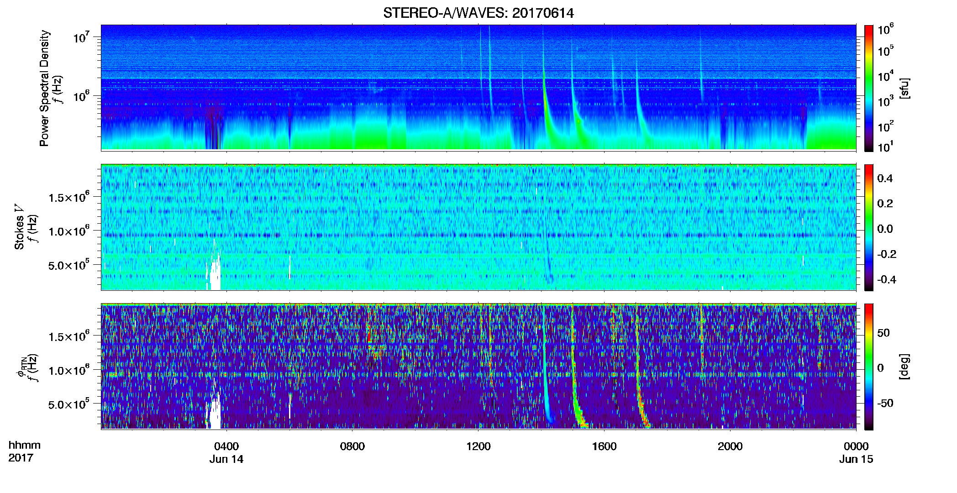Click the 2017 year label
Image resolution: width=957 pixels, height=493 pixels.
[21, 457]
